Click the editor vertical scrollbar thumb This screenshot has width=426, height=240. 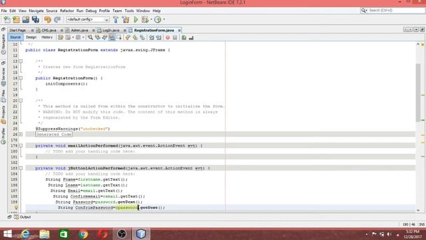click(418, 93)
